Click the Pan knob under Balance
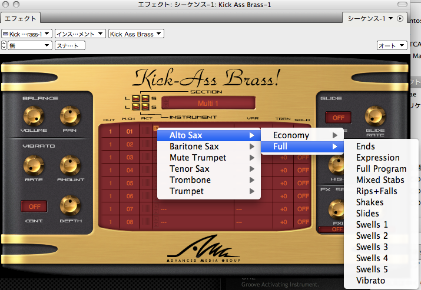The width and height of the screenshot is (421, 290). (x=70, y=116)
